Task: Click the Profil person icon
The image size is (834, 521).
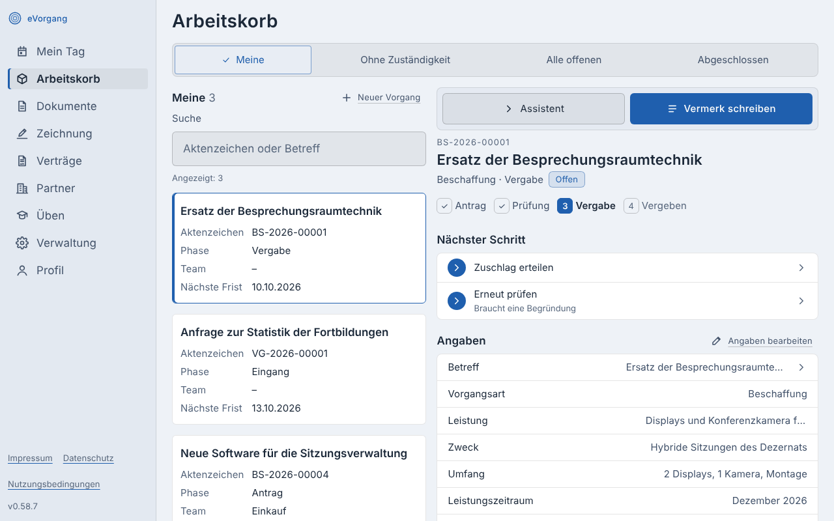Action: point(22,270)
